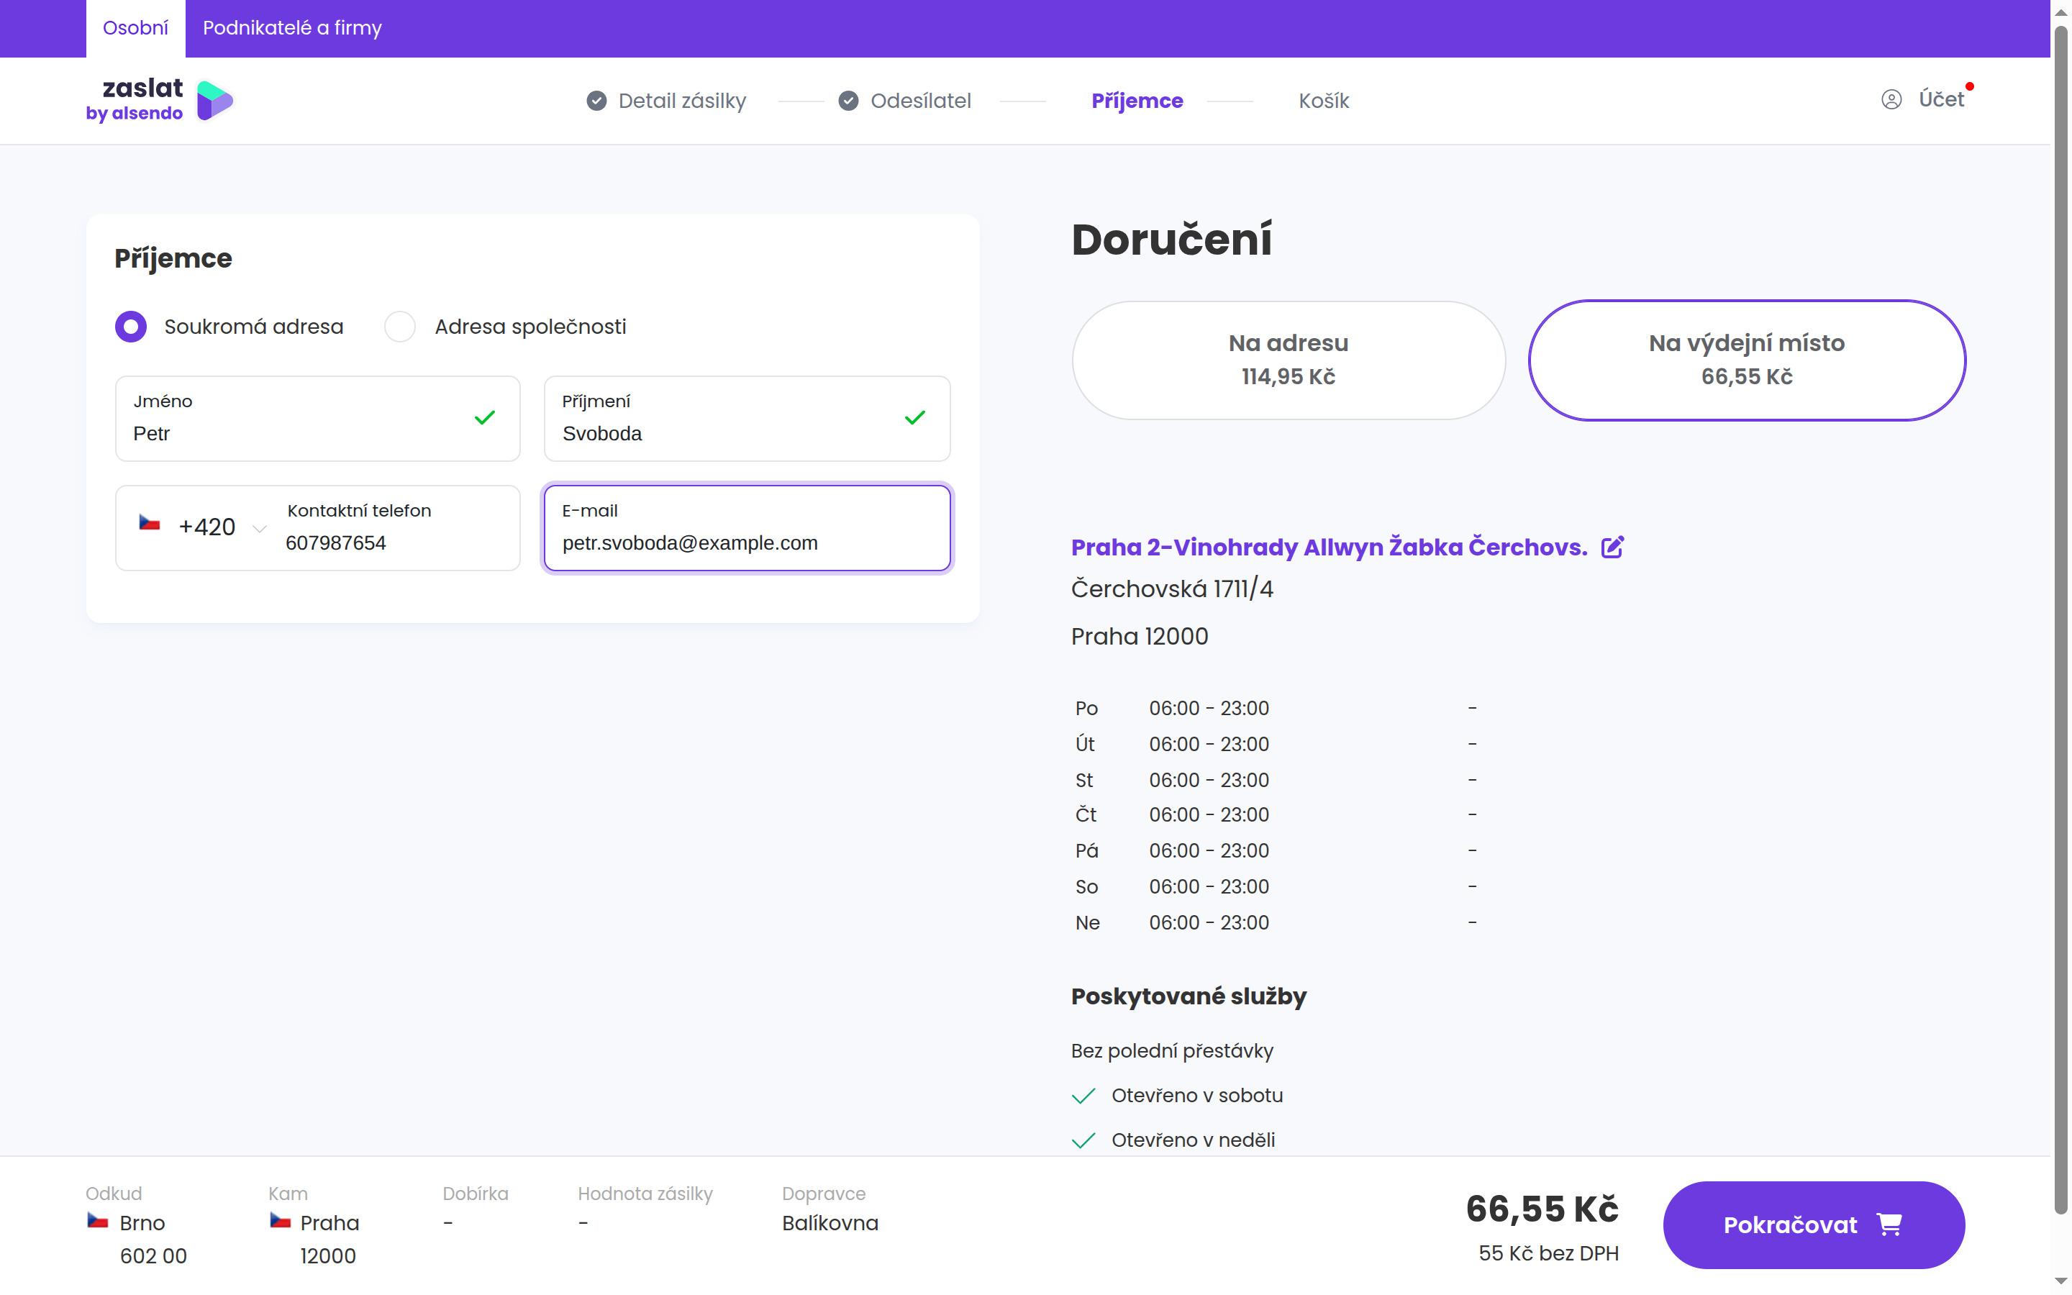The image size is (2072, 1295).
Task: Switch to Podnikatelé a firmy tab
Action: click(x=292, y=28)
